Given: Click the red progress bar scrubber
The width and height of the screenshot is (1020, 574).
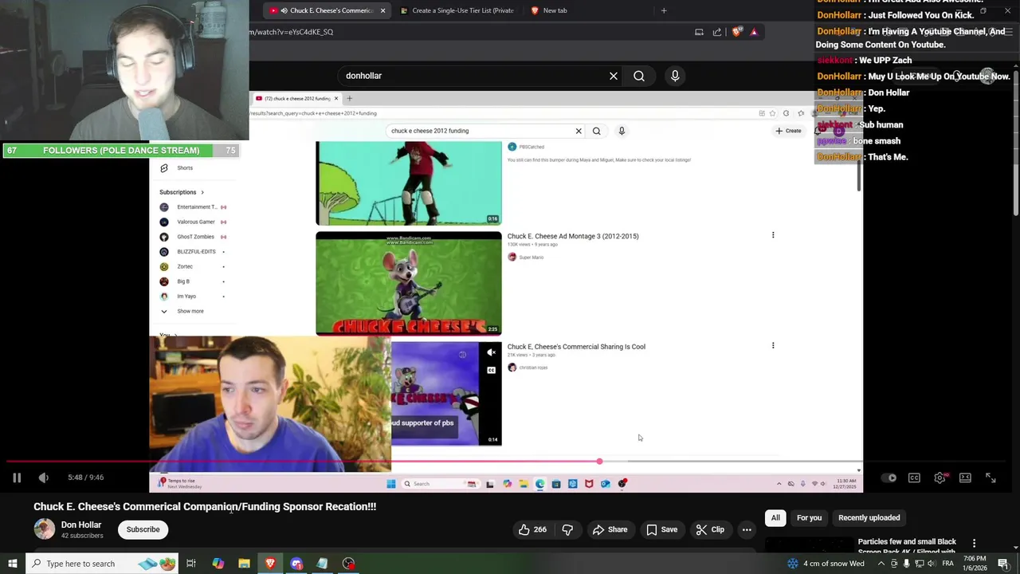Looking at the screenshot, I should pos(599,461).
